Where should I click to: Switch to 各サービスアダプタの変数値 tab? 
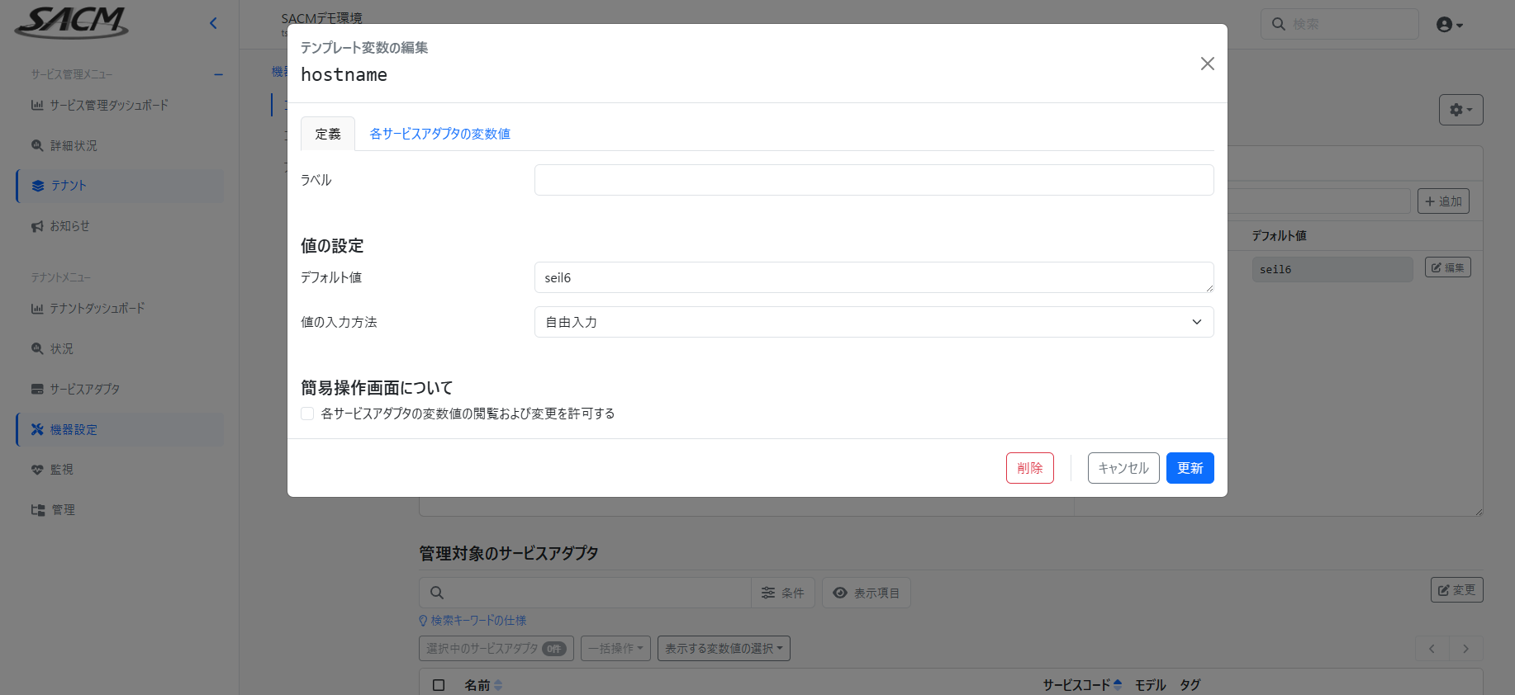click(439, 134)
